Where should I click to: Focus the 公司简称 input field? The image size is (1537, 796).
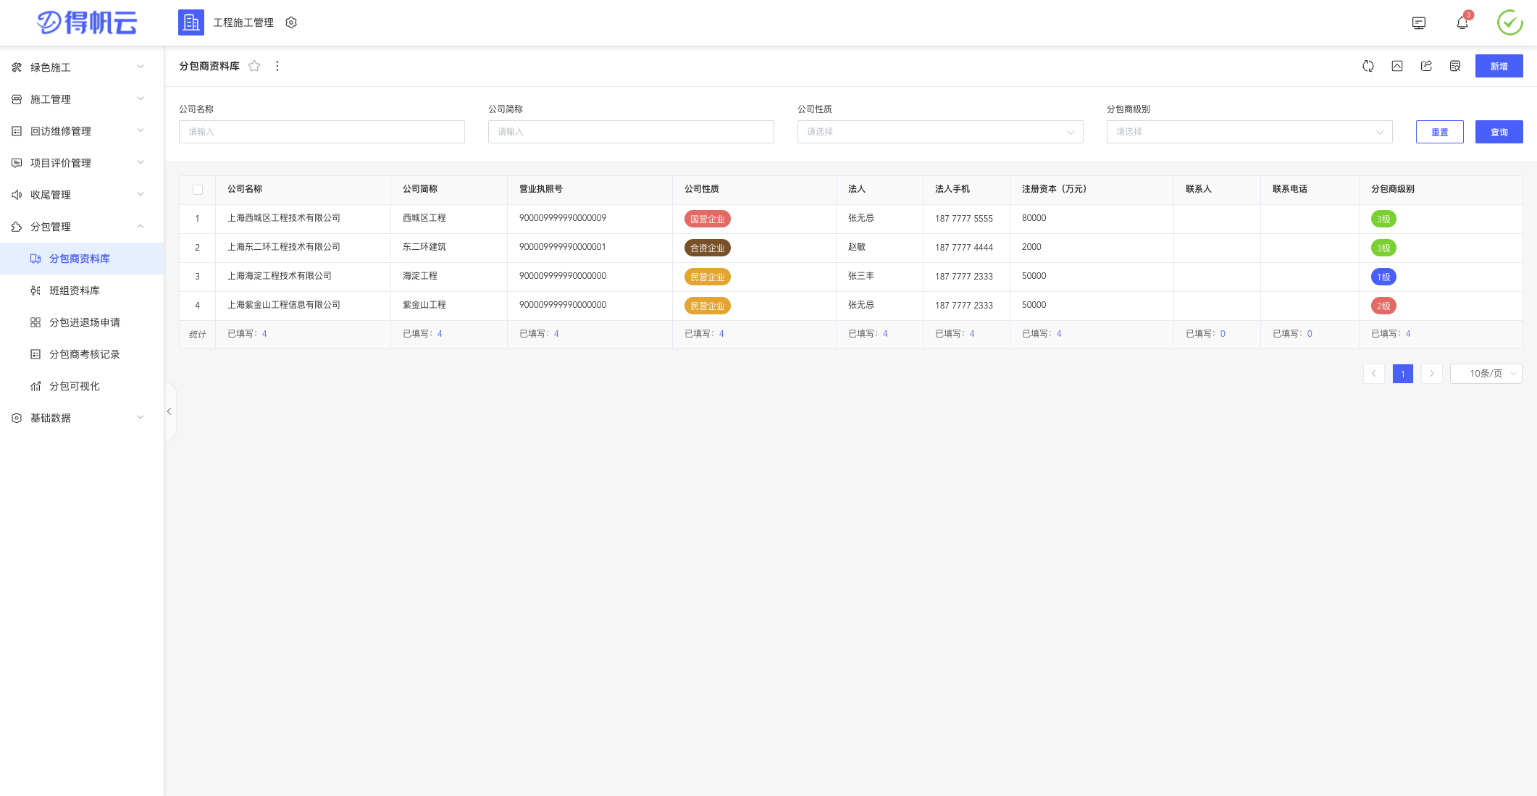click(x=631, y=132)
